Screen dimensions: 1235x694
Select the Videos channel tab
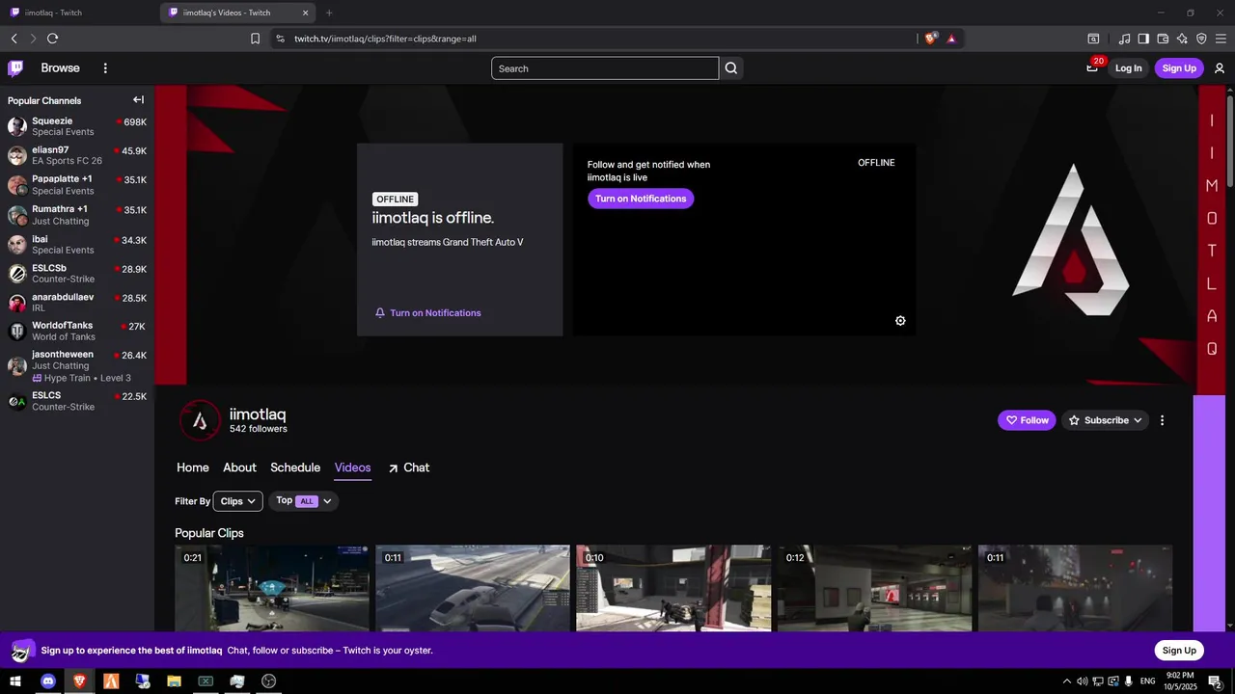pyautogui.click(x=352, y=467)
